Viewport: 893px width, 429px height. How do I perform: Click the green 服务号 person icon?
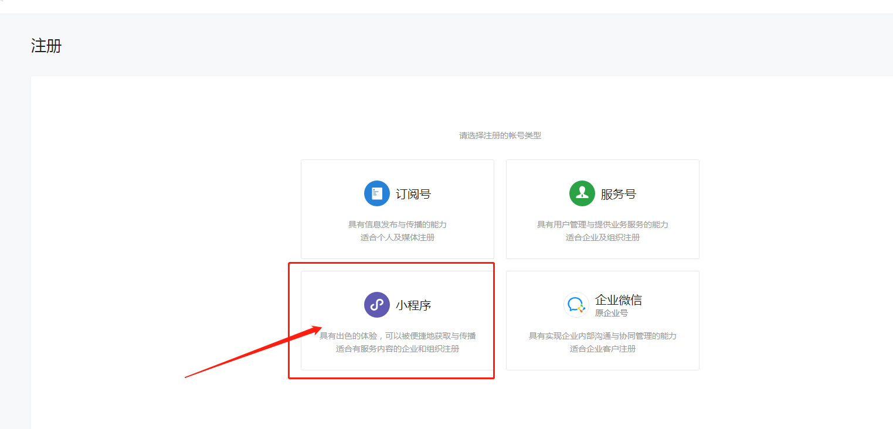[582, 193]
